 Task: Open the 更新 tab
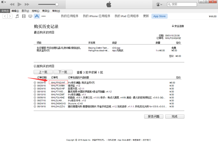(146, 16)
